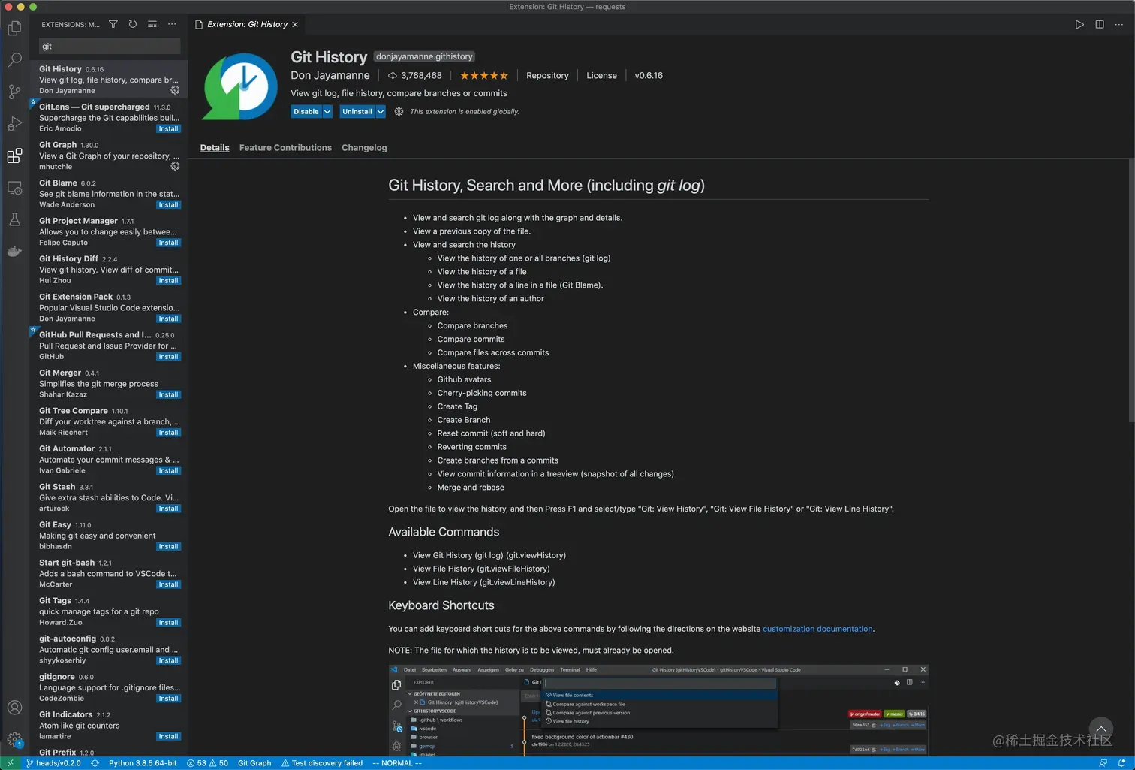Open the Disable dropdown arrow
This screenshot has width=1135, height=770.
[x=327, y=111]
